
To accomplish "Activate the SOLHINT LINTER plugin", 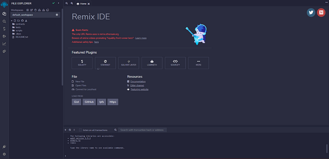I will [x=129, y=63].
